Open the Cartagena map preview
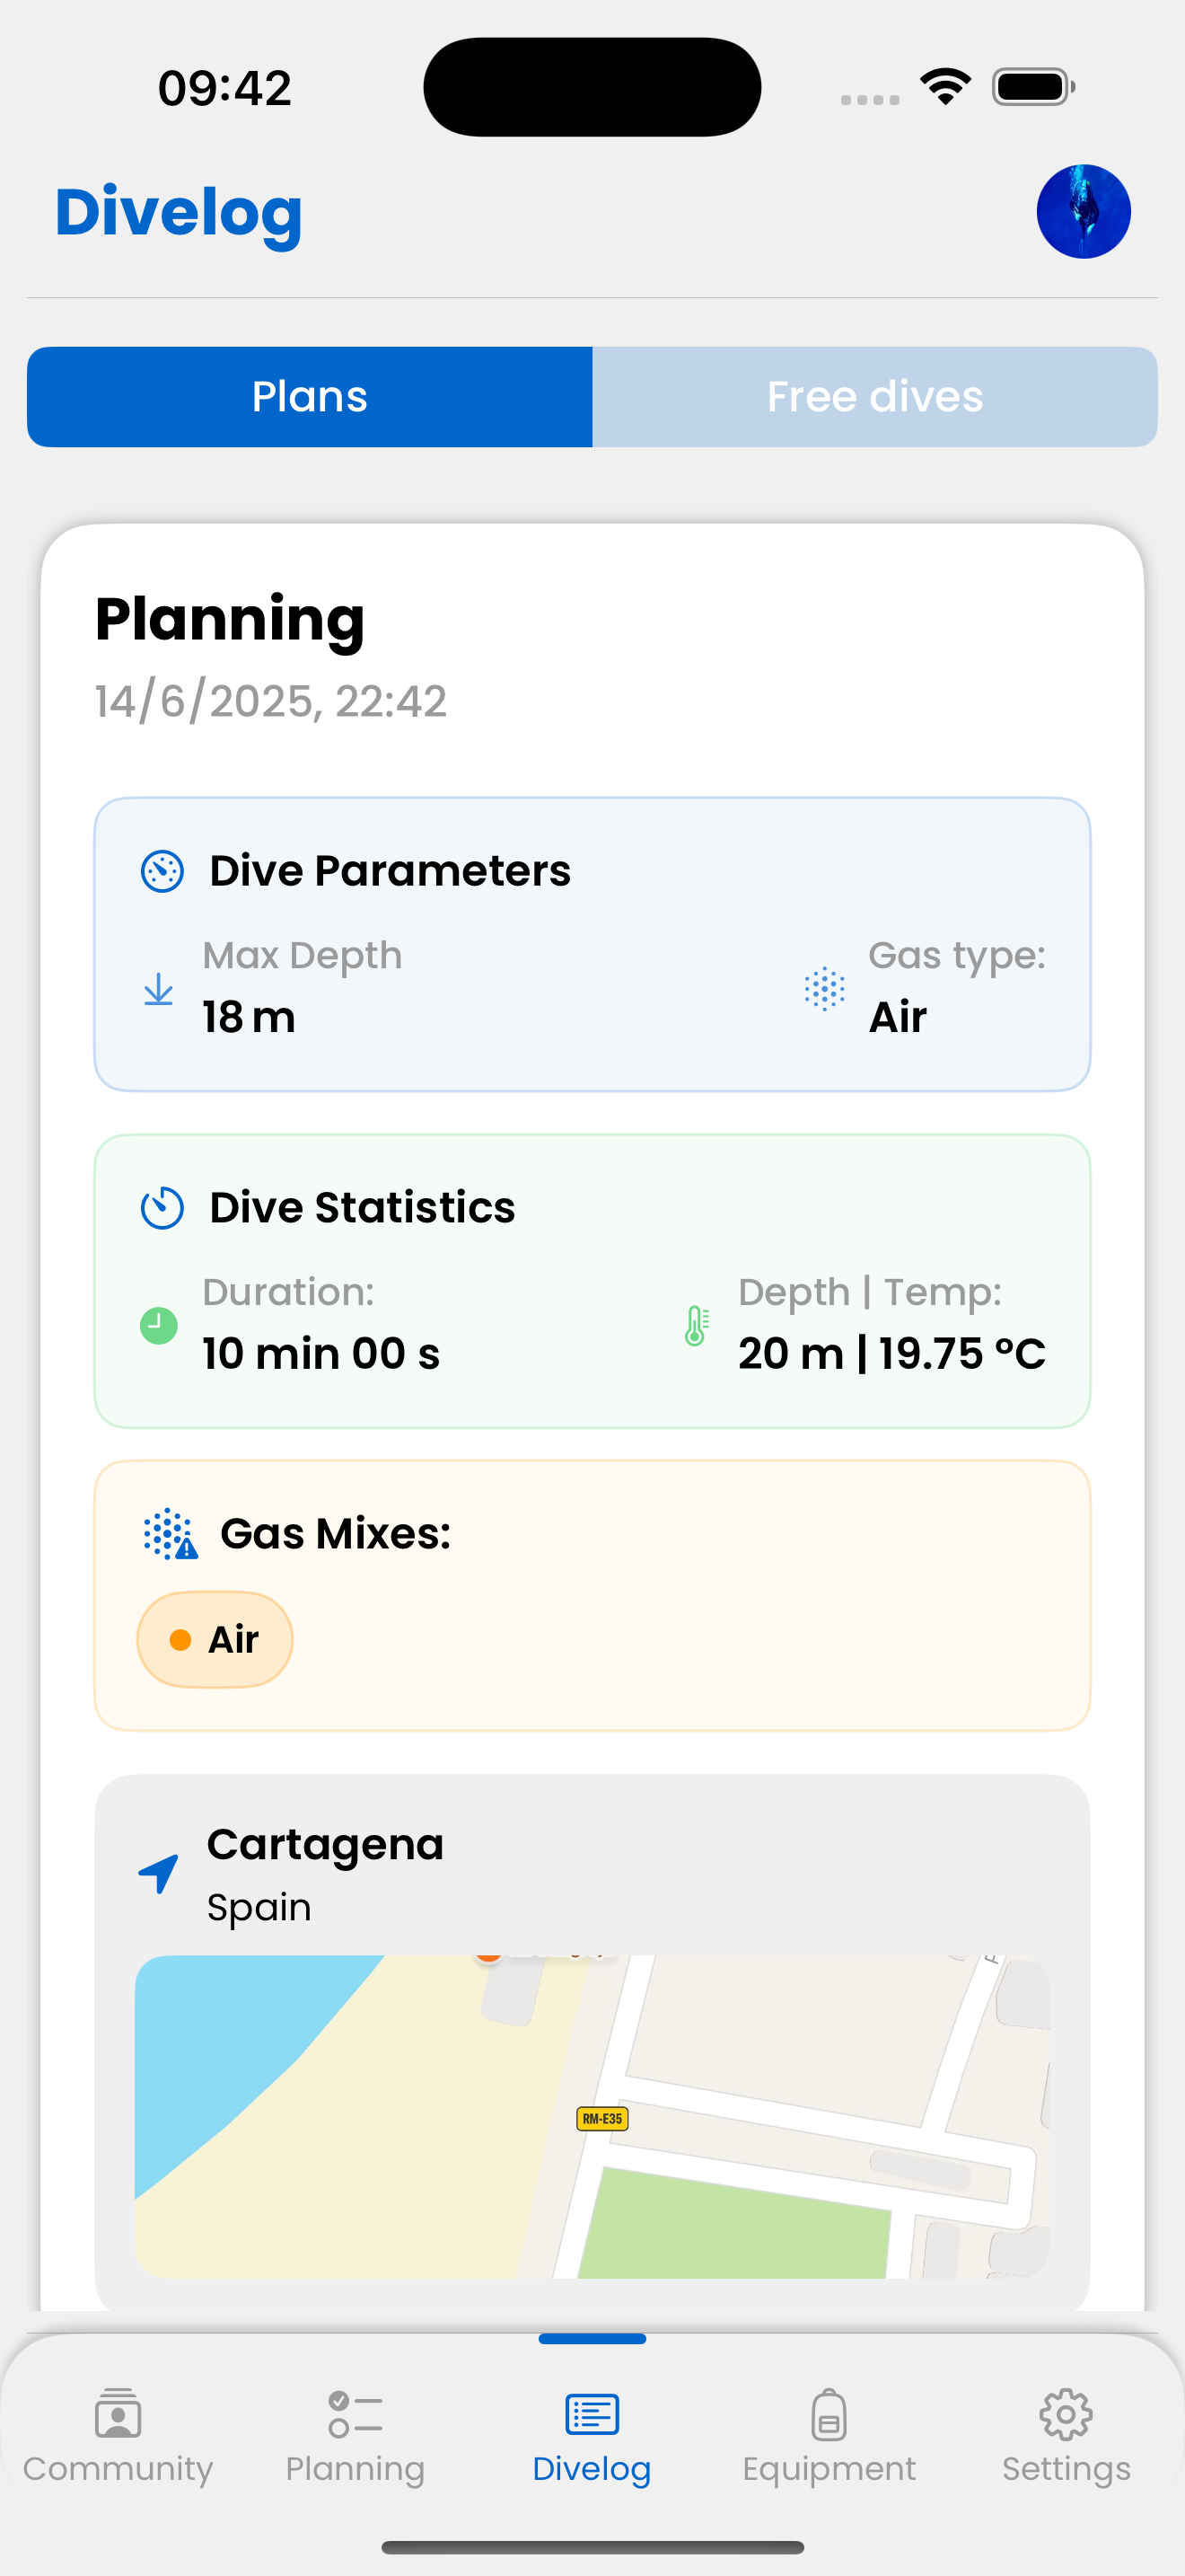The image size is (1185, 2576). point(592,2116)
